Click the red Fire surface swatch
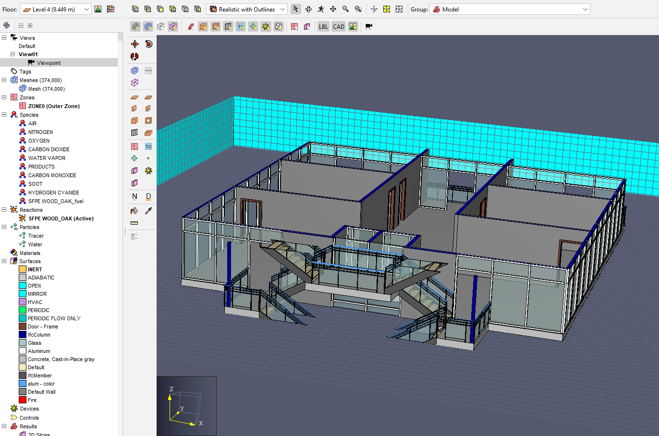Screen dimensions: 659x436 (23, 400)
